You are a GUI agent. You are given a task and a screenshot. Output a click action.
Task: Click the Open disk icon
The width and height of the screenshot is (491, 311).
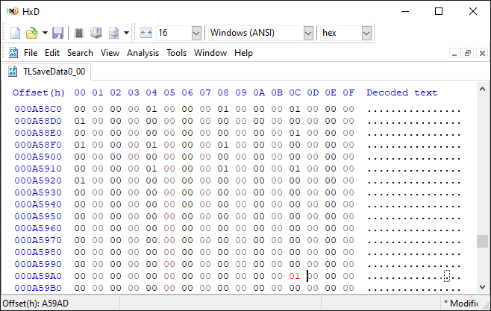[x=96, y=33]
